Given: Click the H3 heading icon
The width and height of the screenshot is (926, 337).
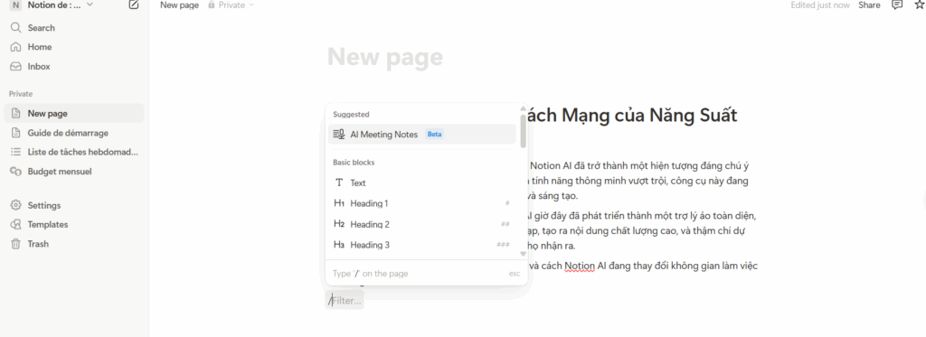Looking at the screenshot, I should point(339,245).
